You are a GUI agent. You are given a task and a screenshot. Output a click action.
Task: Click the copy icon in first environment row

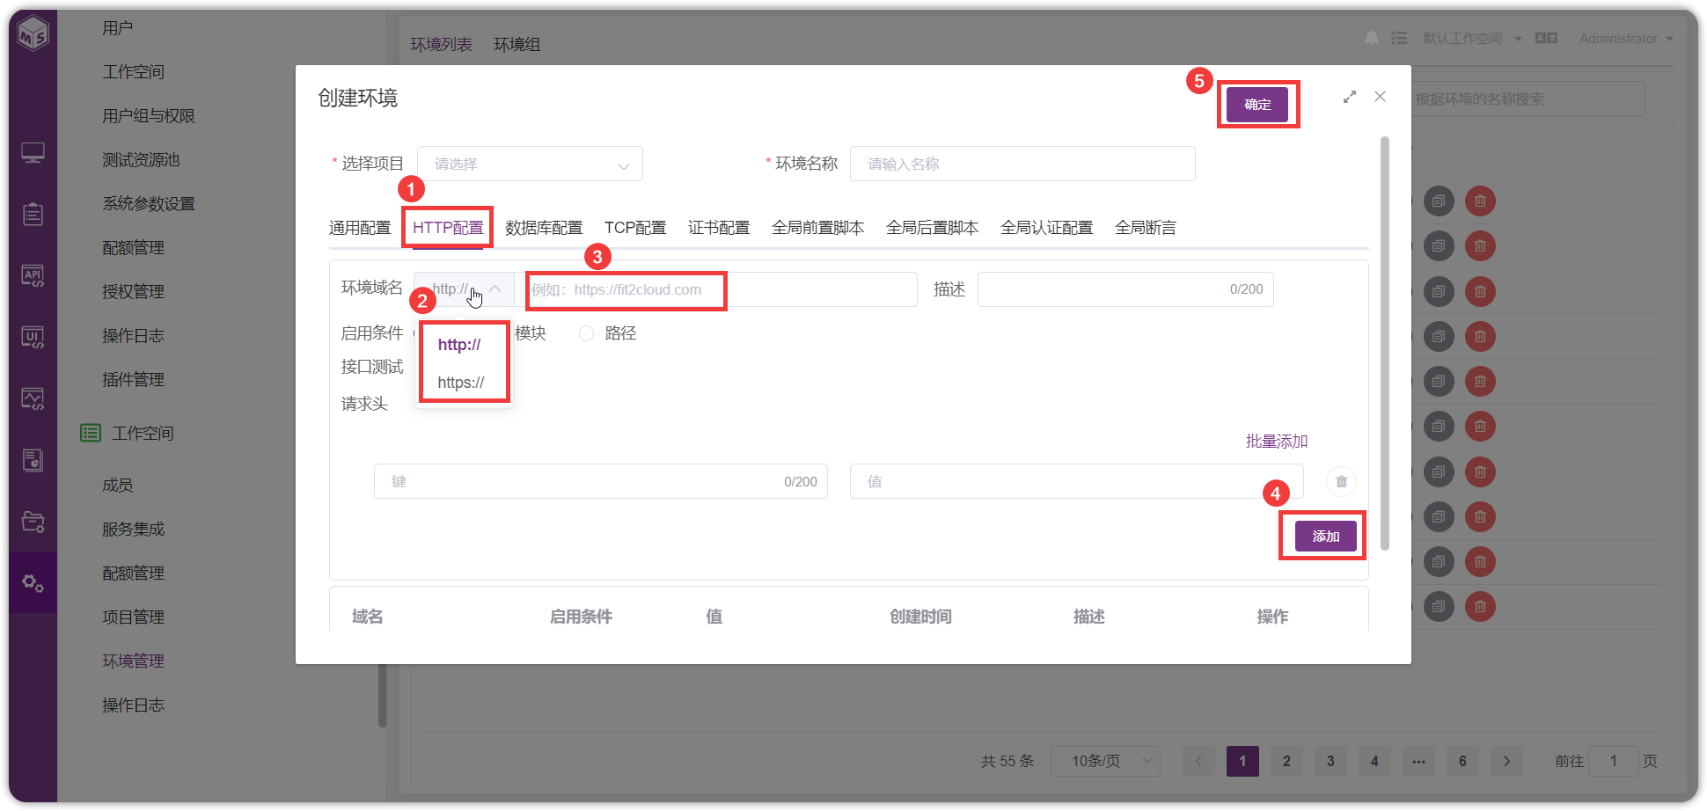pyautogui.click(x=1439, y=201)
